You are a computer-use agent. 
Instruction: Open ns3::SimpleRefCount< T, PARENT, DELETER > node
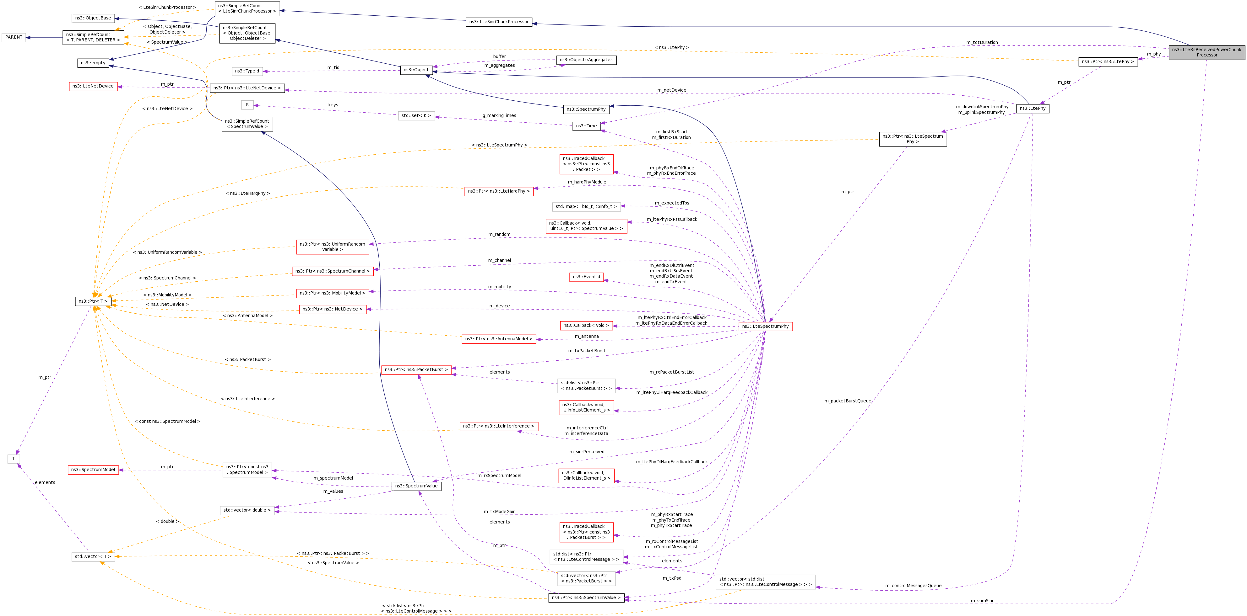point(93,37)
